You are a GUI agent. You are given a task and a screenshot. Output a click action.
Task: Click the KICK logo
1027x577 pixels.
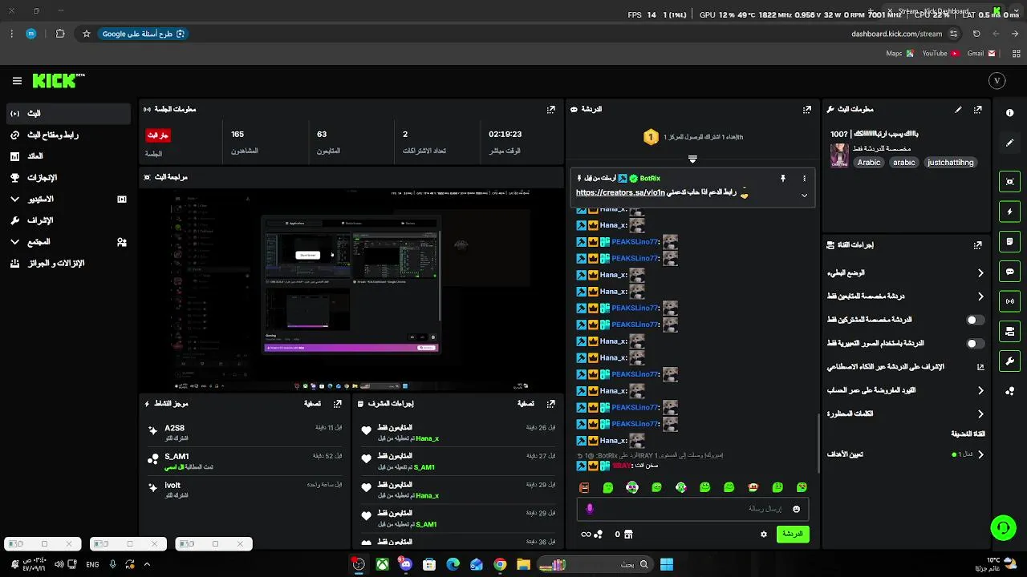[58, 80]
